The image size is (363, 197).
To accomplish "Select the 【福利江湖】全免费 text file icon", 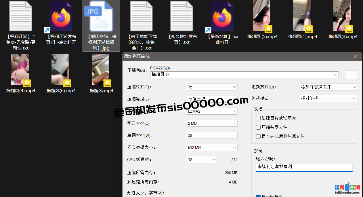I will click(x=21, y=16).
